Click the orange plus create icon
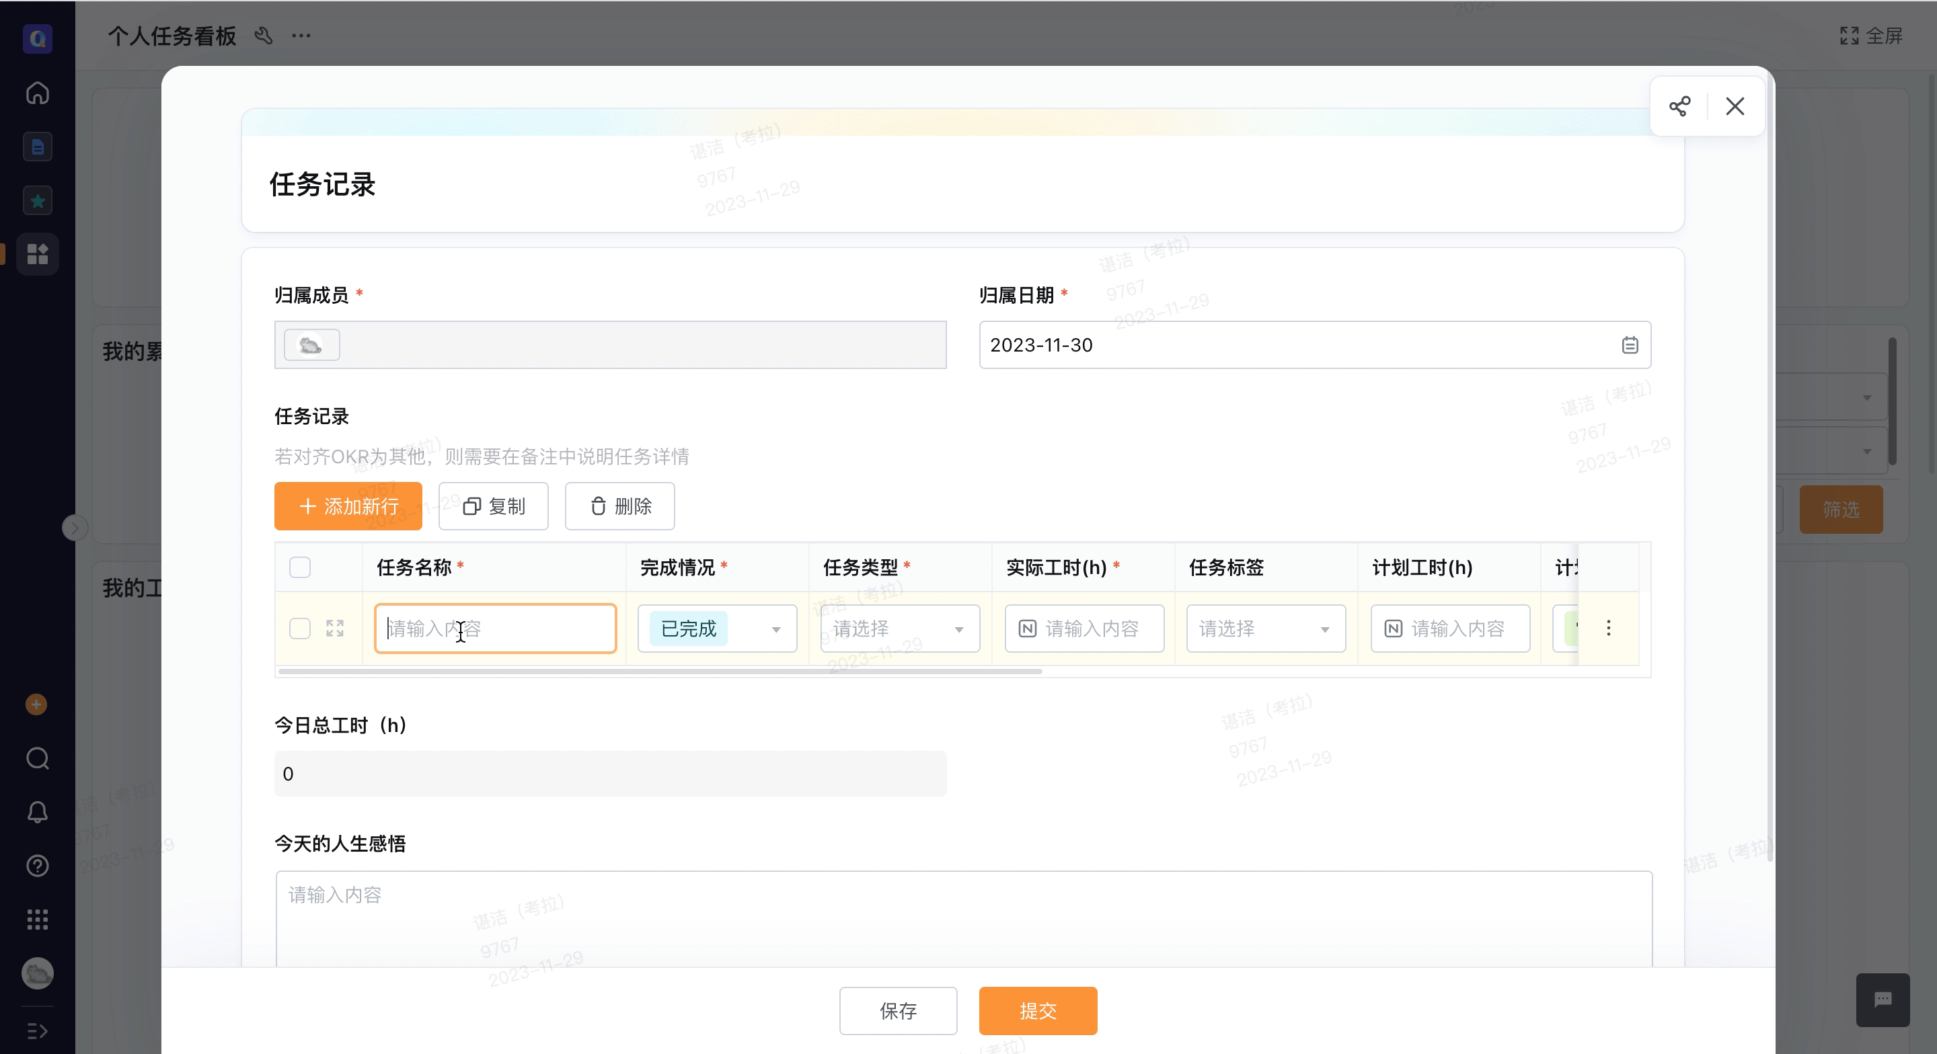This screenshot has width=1937, height=1054. (x=36, y=704)
